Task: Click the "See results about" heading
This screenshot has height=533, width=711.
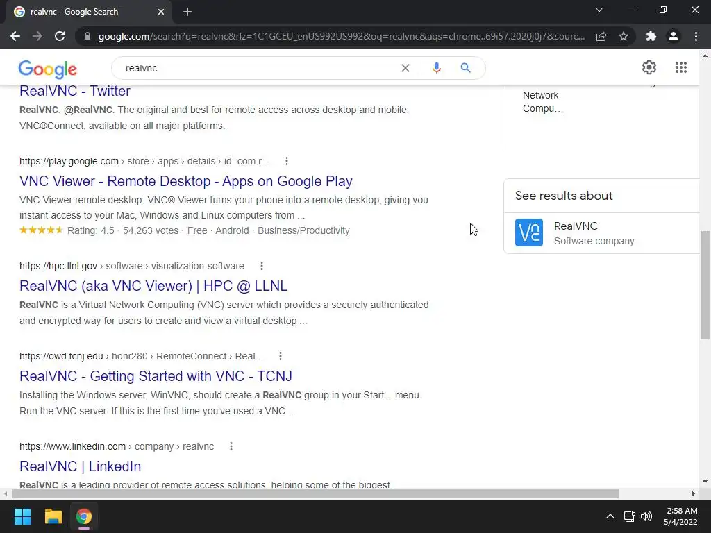Action: point(564,196)
